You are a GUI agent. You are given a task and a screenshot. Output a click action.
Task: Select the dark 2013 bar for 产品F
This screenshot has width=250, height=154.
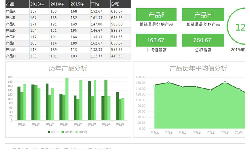pos(89,101)
